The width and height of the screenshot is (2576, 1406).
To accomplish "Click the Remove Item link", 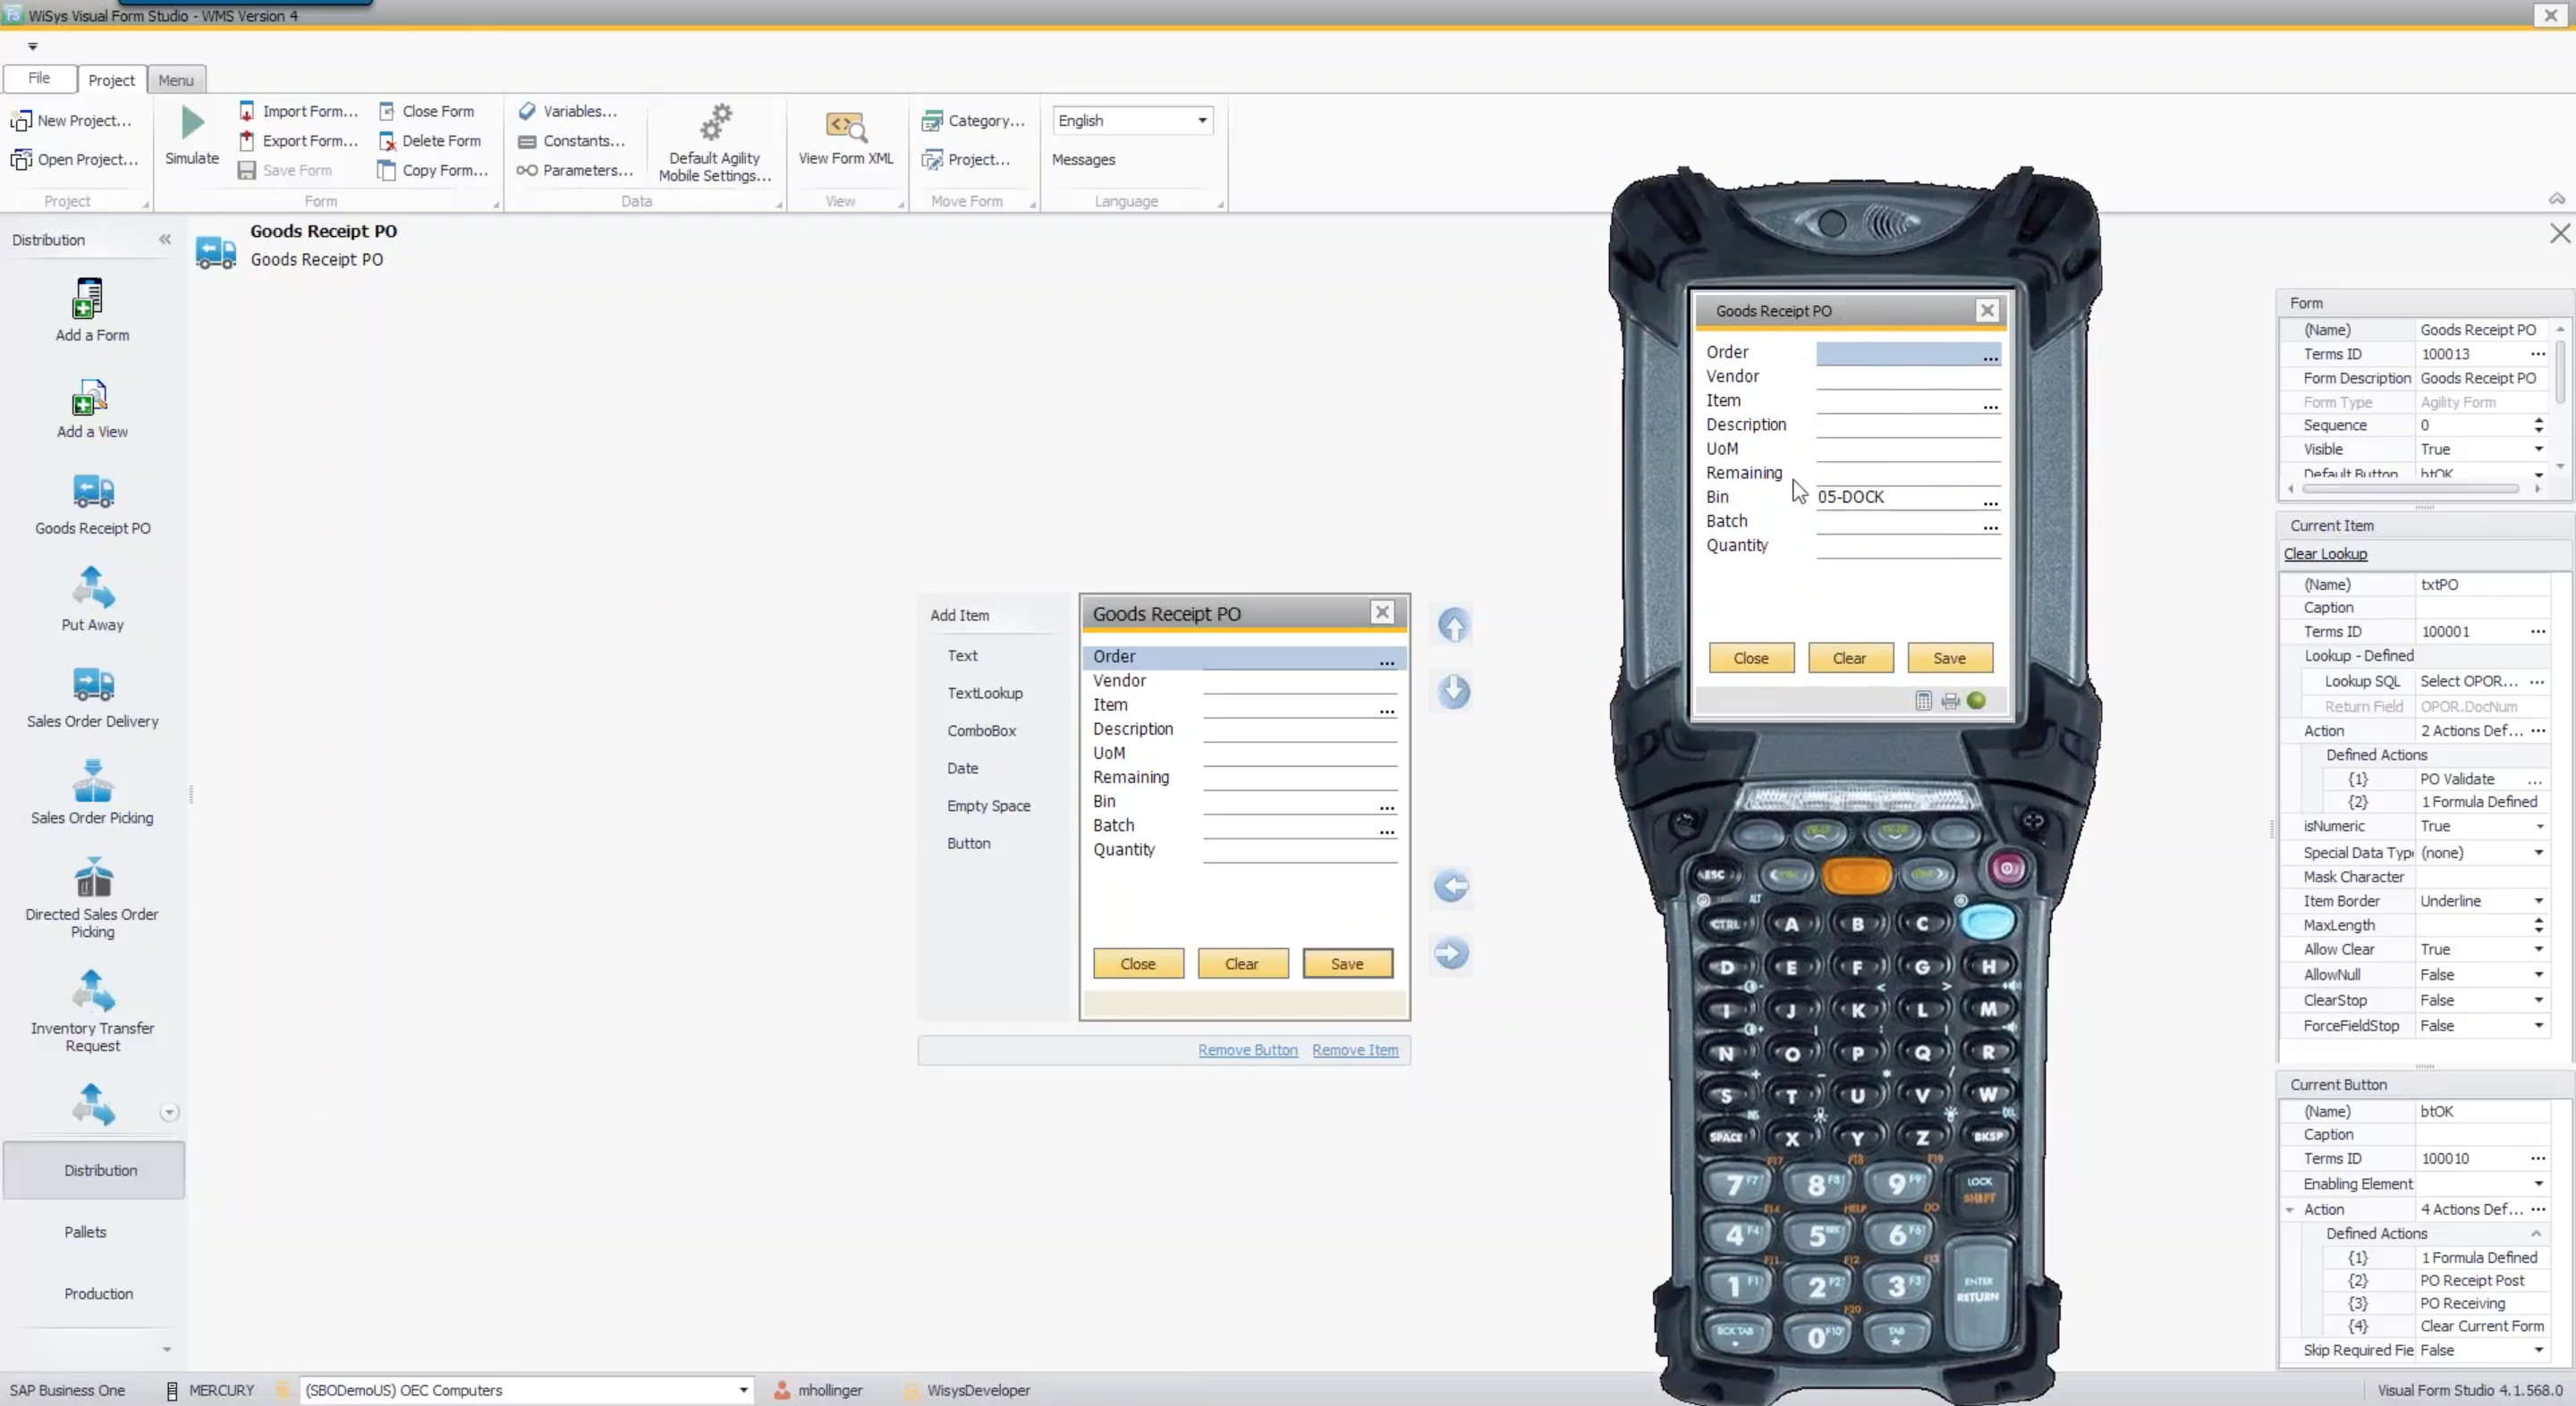I will (x=1355, y=1050).
